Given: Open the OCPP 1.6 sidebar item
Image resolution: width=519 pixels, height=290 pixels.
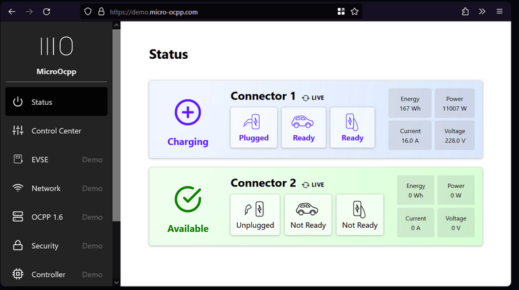Looking at the screenshot, I should (56, 217).
